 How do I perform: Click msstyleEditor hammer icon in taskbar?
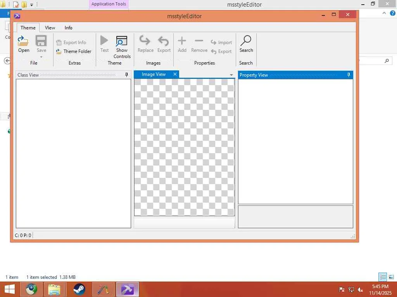click(x=127, y=289)
